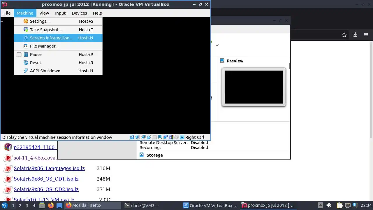Click the Right Ctrl host key label
Screen dimensions: 373x210
coord(195,137)
